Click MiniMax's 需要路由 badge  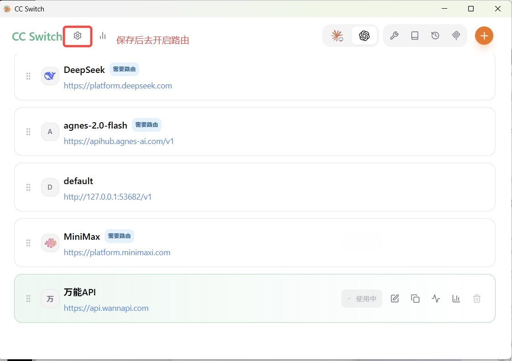click(x=119, y=236)
